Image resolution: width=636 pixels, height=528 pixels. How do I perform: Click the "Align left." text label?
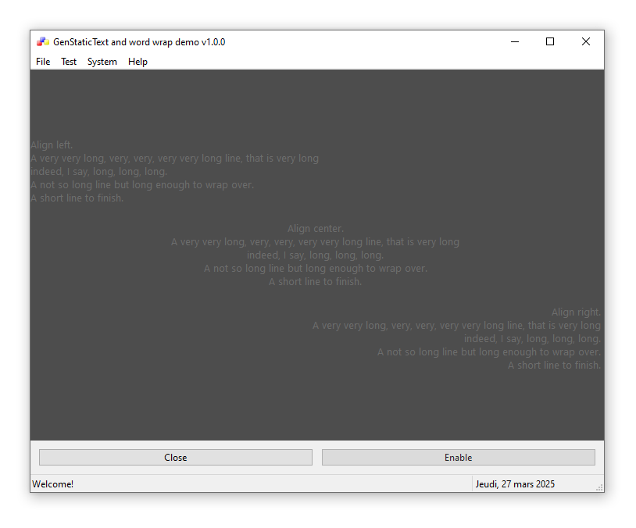tap(52, 145)
